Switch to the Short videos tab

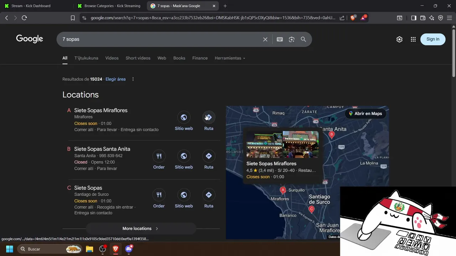[x=138, y=58]
